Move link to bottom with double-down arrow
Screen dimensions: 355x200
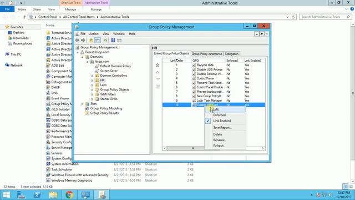pos(158,87)
